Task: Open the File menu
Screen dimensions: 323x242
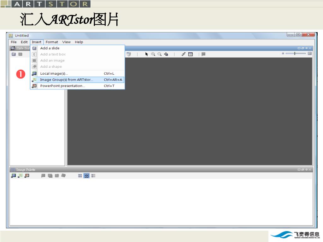Action: 14,42
